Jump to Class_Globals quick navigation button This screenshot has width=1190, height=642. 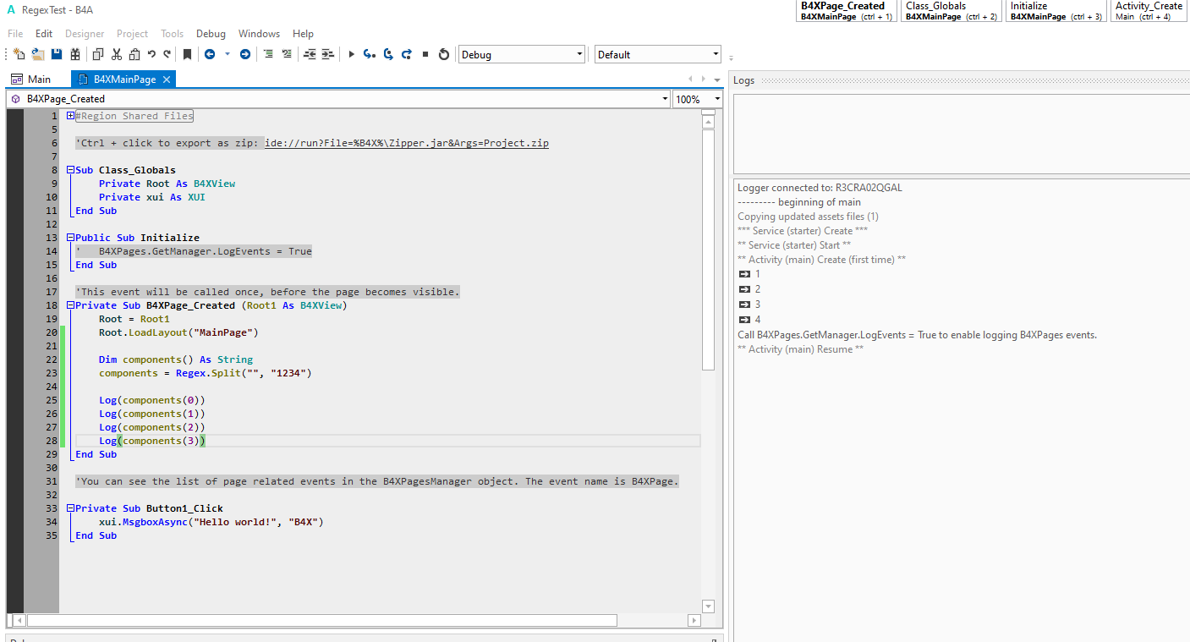[x=951, y=11]
